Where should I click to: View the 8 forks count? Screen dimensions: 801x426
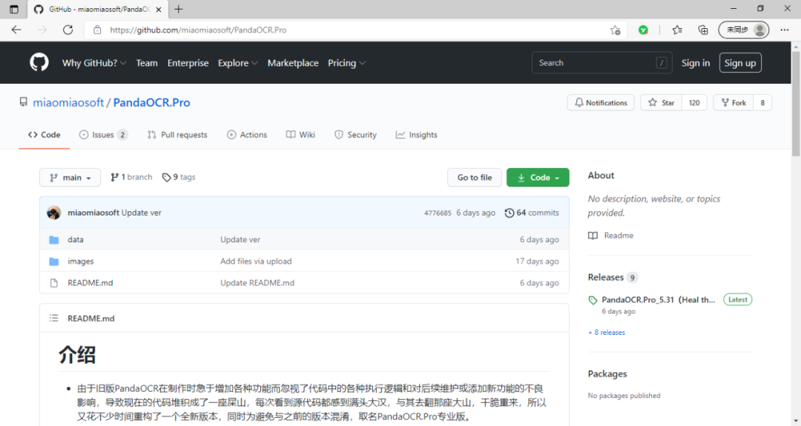[762, 102]
